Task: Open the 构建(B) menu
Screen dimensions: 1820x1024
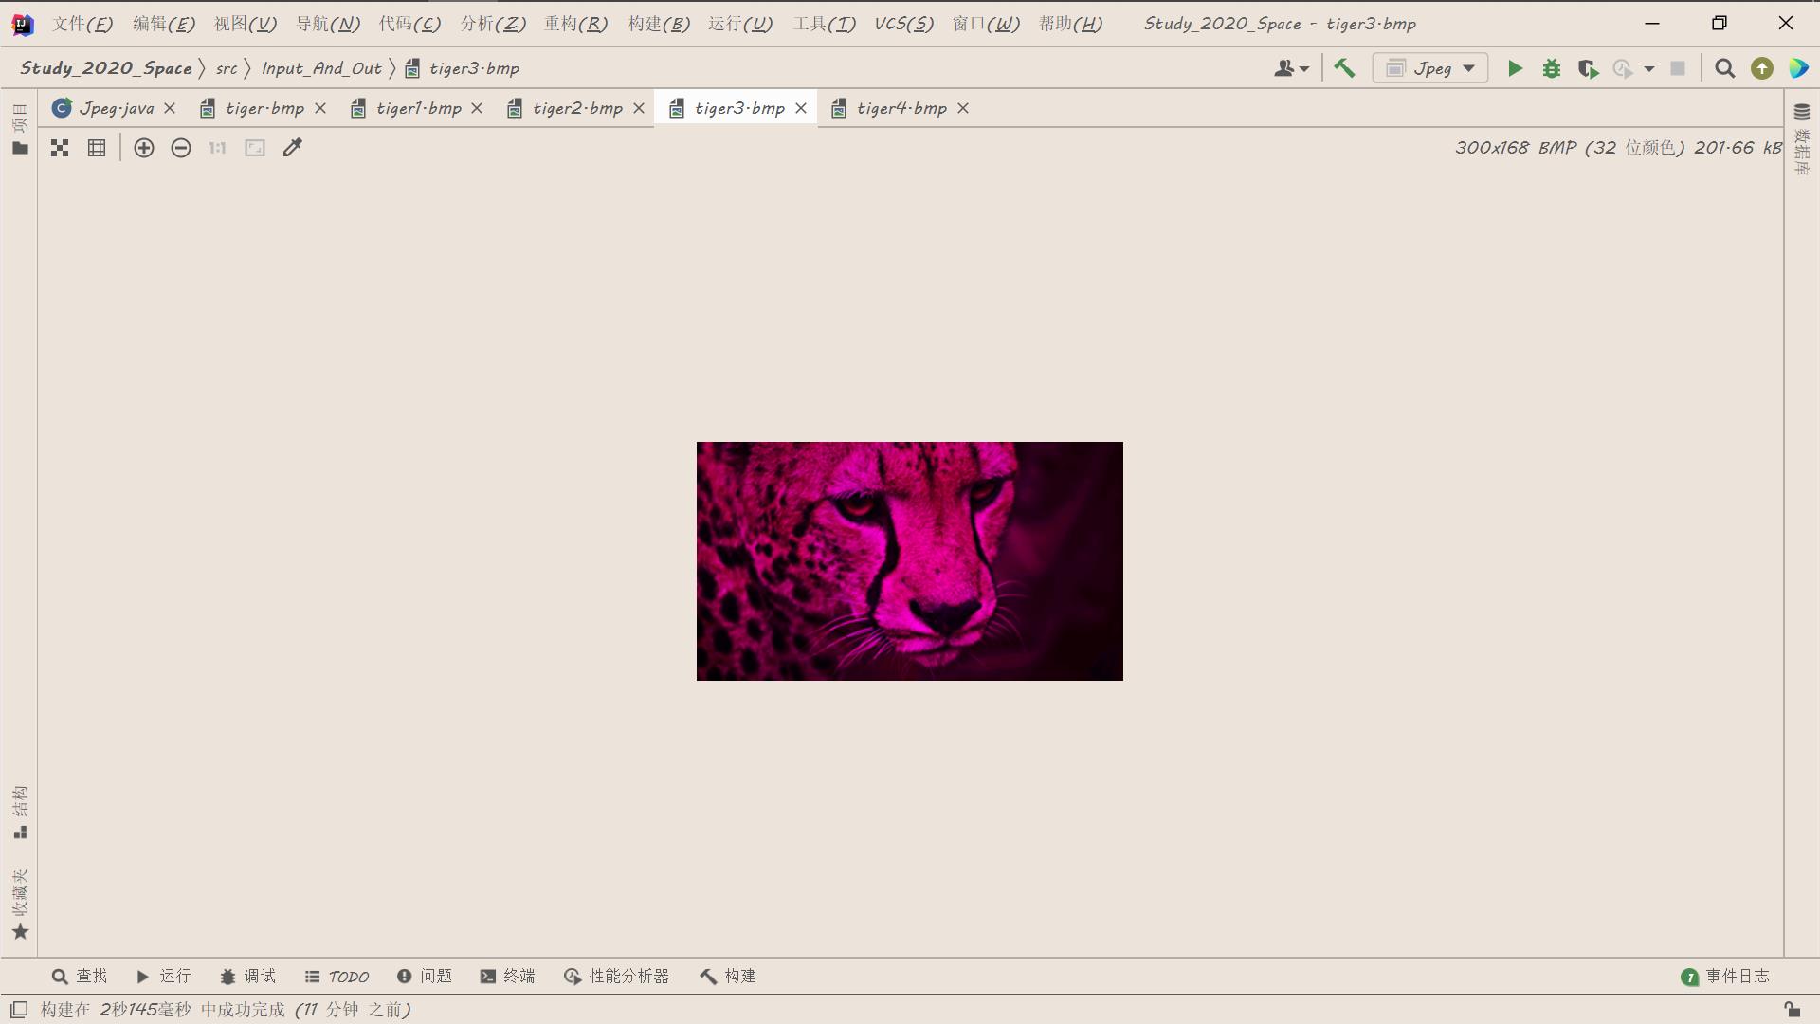Action: pos(659,24)
